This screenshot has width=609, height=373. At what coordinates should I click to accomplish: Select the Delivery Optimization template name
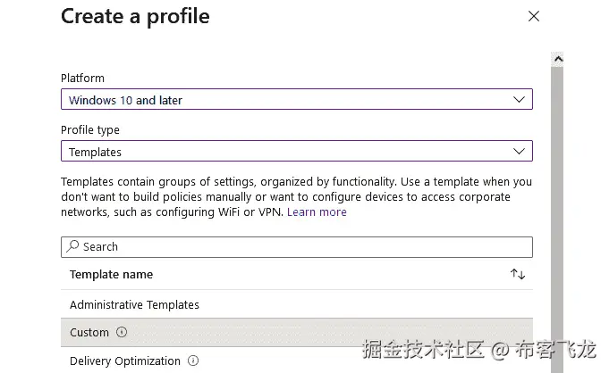pyautogui.click(x=125, y=361)
